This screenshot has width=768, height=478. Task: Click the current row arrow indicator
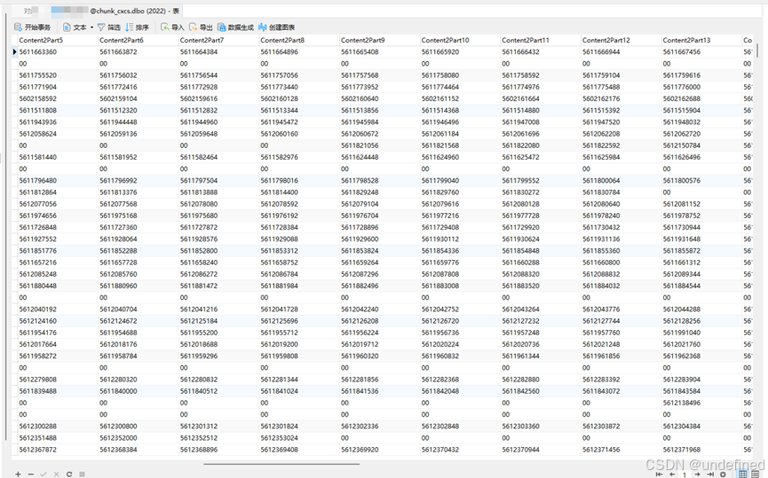tap(15, 51)
